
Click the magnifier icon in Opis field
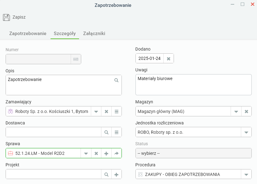pyautogui.click(x=116, y=80)
